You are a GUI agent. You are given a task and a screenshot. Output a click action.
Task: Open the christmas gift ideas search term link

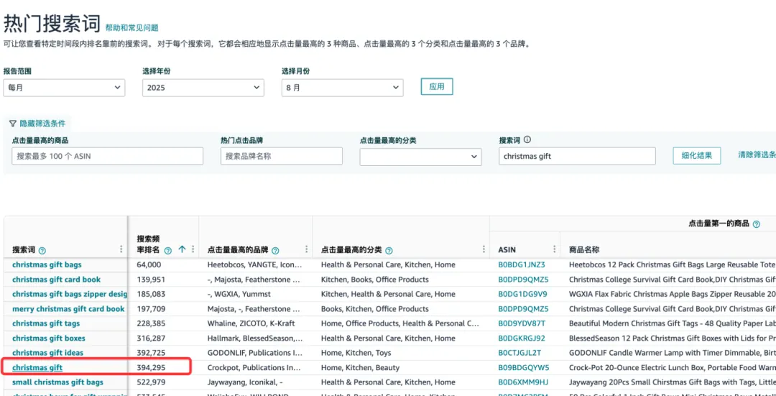[47, 353]
